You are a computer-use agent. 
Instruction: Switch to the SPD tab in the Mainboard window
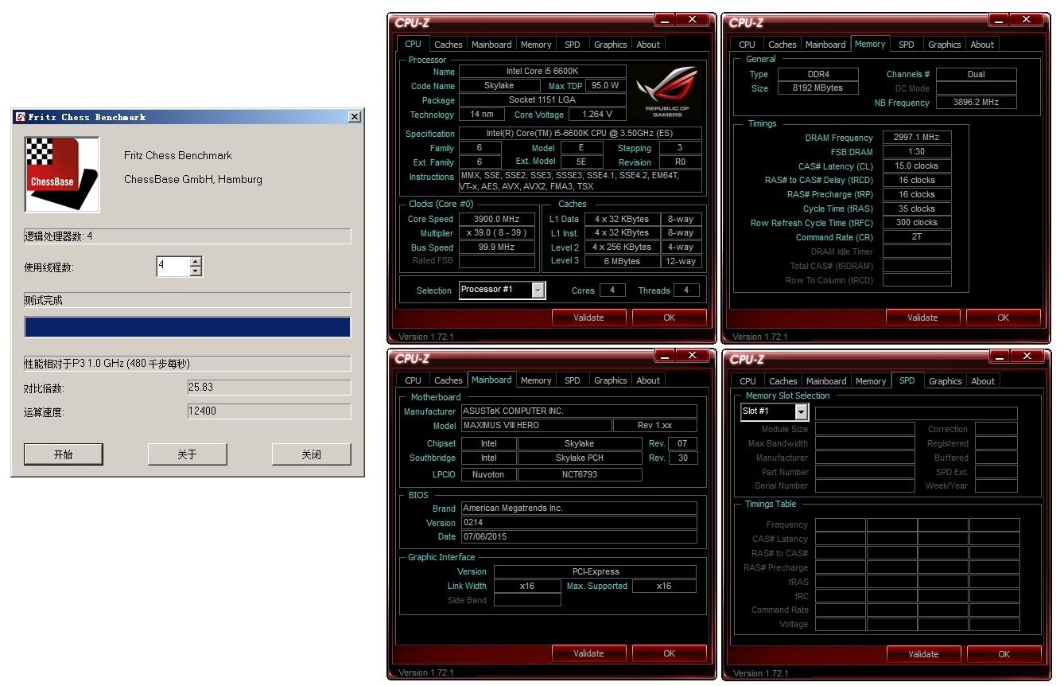[x=572, y=380]
